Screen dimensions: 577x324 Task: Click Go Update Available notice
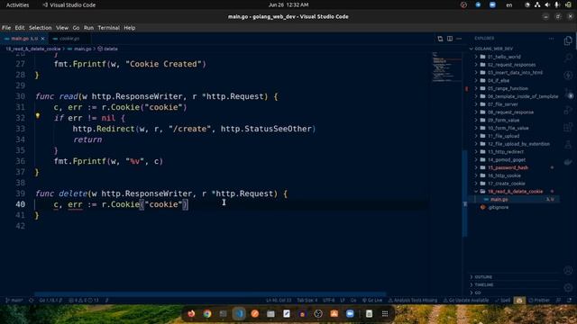pos(466,300)
